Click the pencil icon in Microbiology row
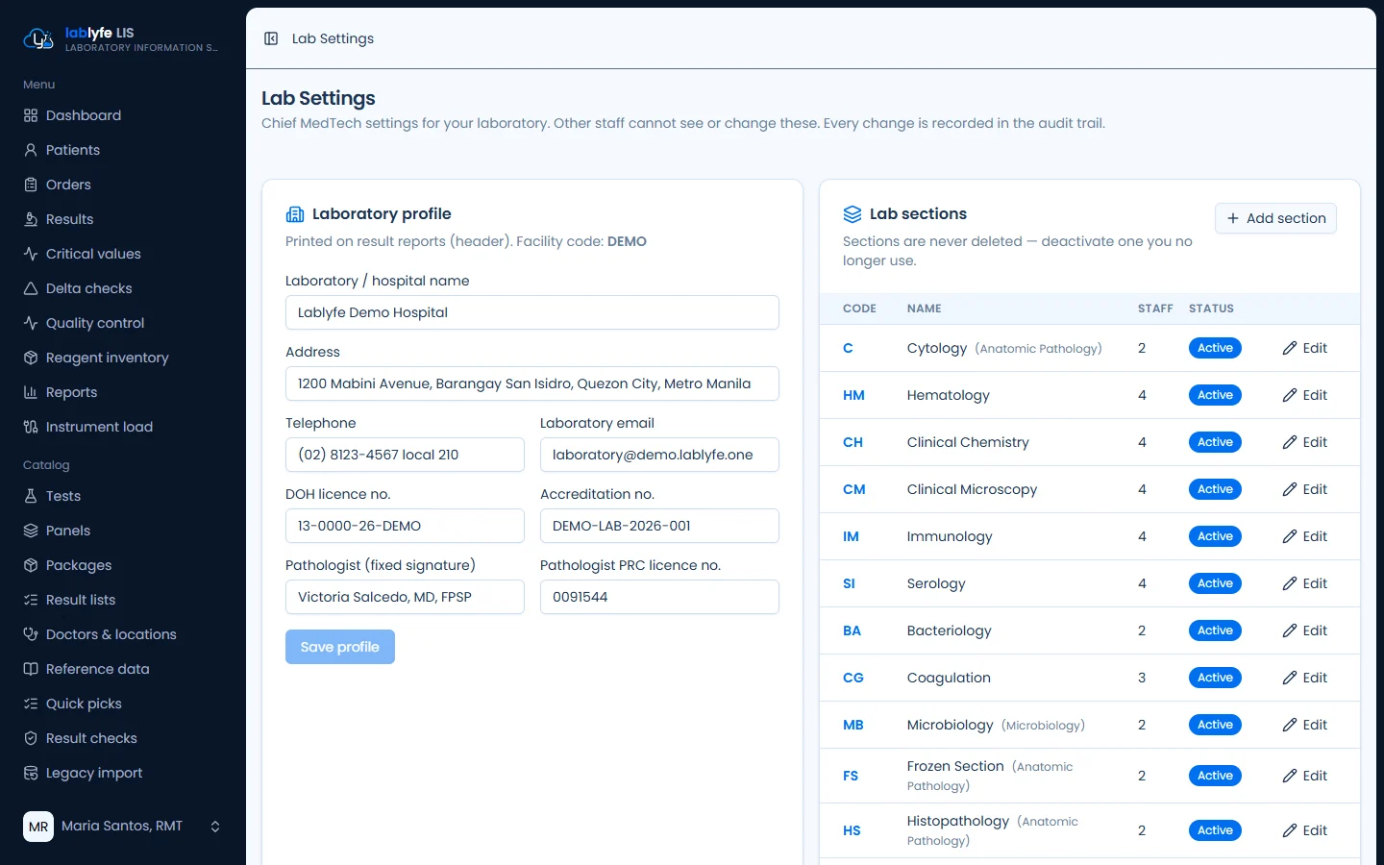This screenshot has width=1384, height=865. click(x=1290, y=725)
